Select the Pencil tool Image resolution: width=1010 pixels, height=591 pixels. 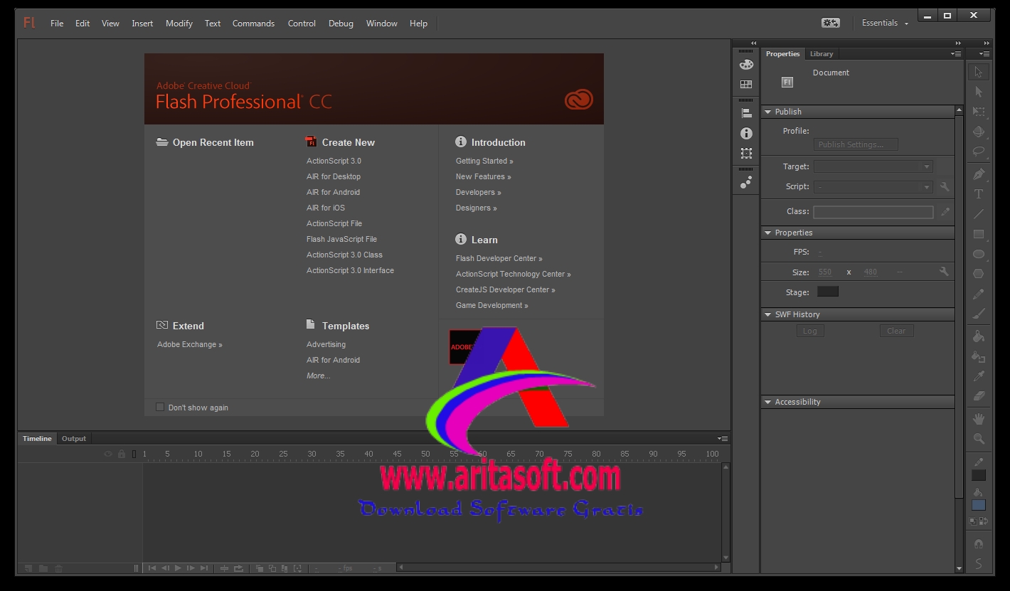[979, 294]
